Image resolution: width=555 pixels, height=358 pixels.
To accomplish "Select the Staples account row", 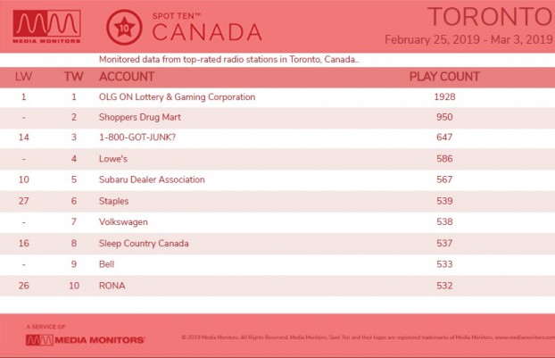I will pyautogui.click(x=277, y=201).
